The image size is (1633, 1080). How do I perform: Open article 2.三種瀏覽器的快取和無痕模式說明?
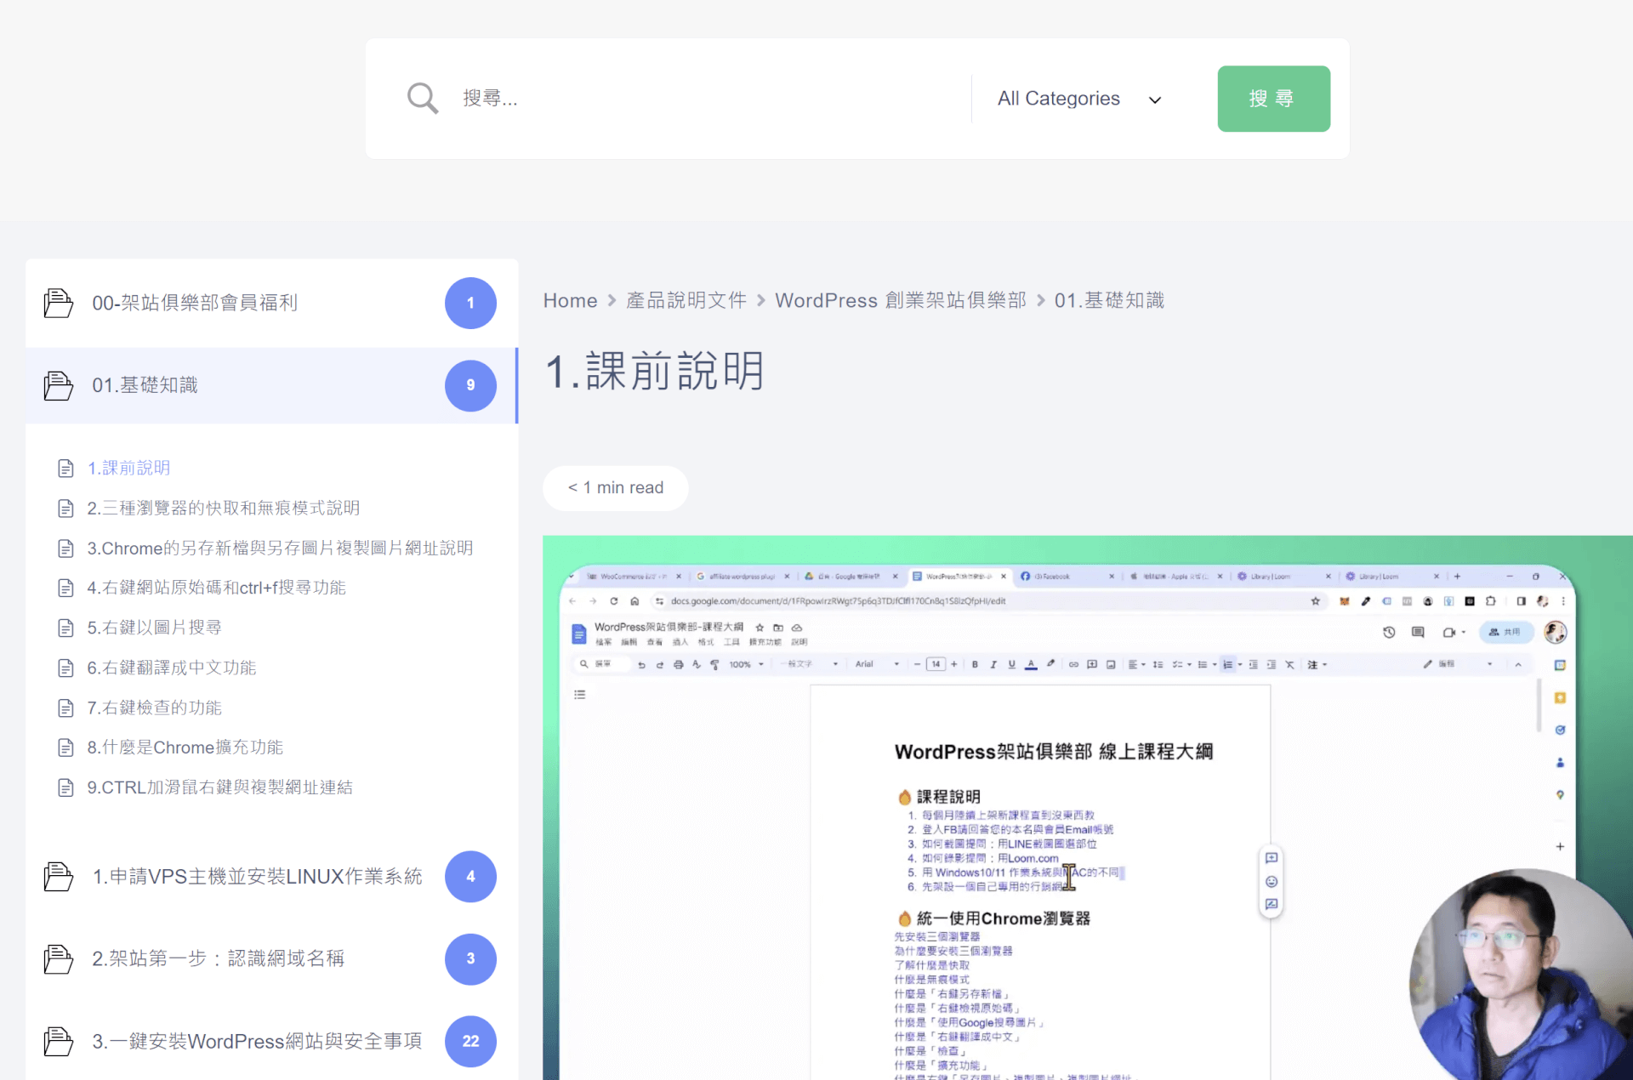[223, 509]
